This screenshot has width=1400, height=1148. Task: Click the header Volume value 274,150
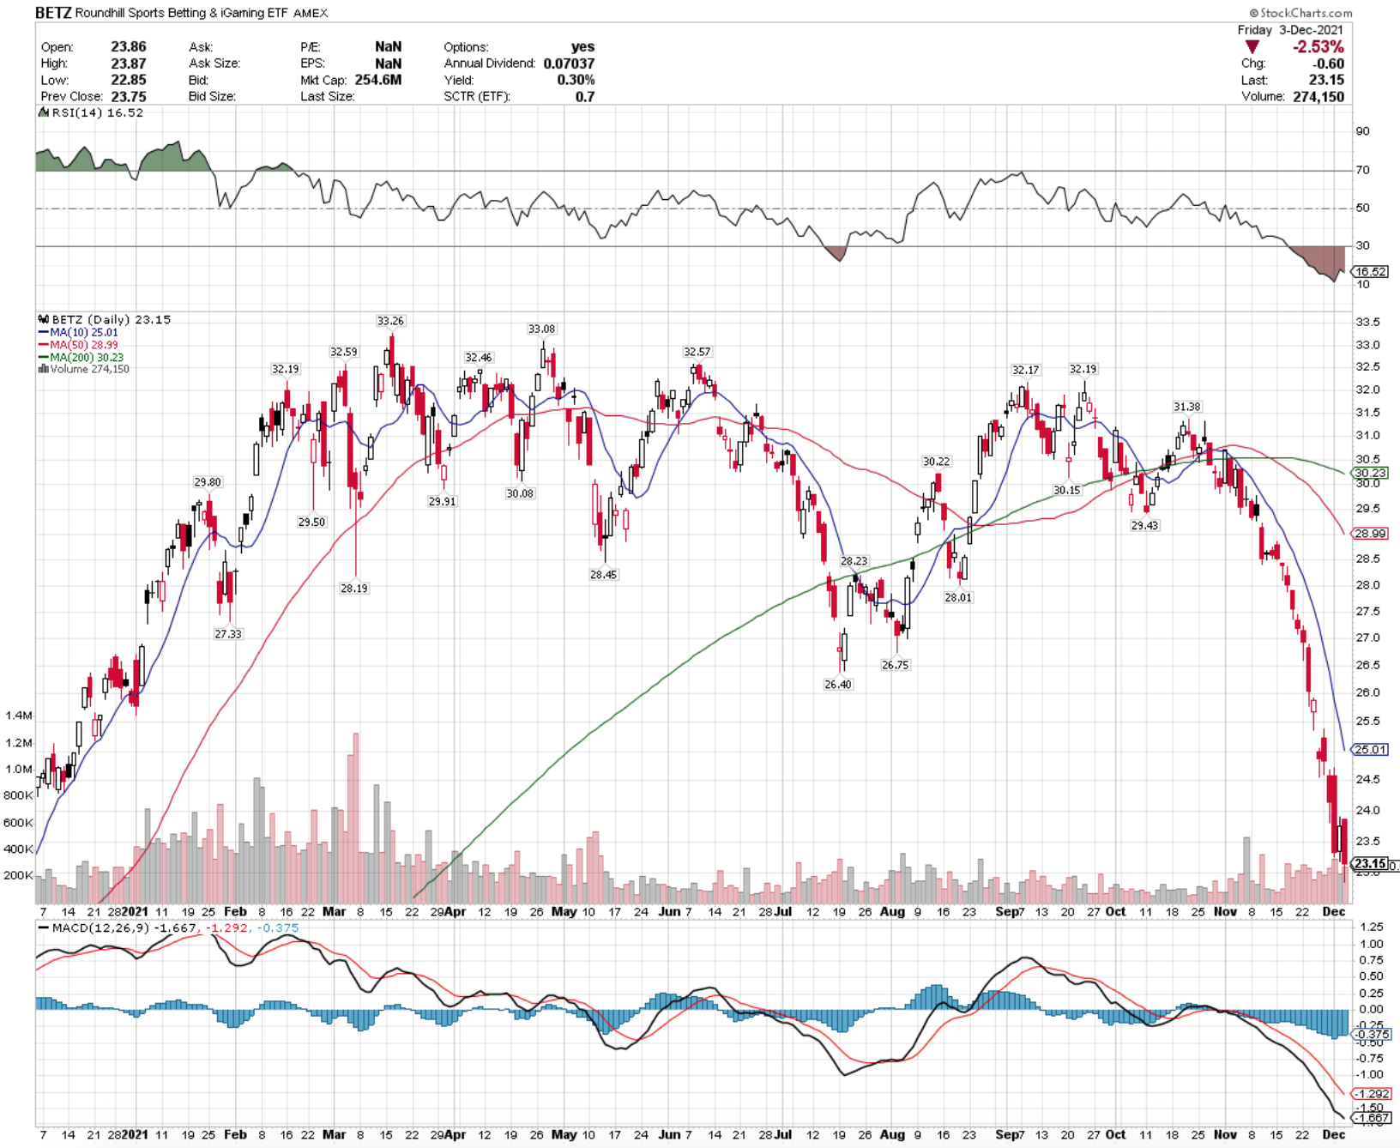click(x=1319, y=97)
